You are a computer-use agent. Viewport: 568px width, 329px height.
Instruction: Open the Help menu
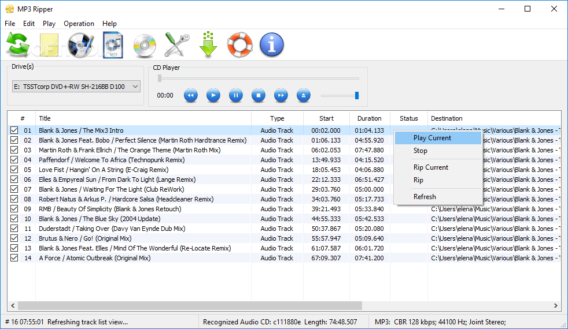pos(109,24)
